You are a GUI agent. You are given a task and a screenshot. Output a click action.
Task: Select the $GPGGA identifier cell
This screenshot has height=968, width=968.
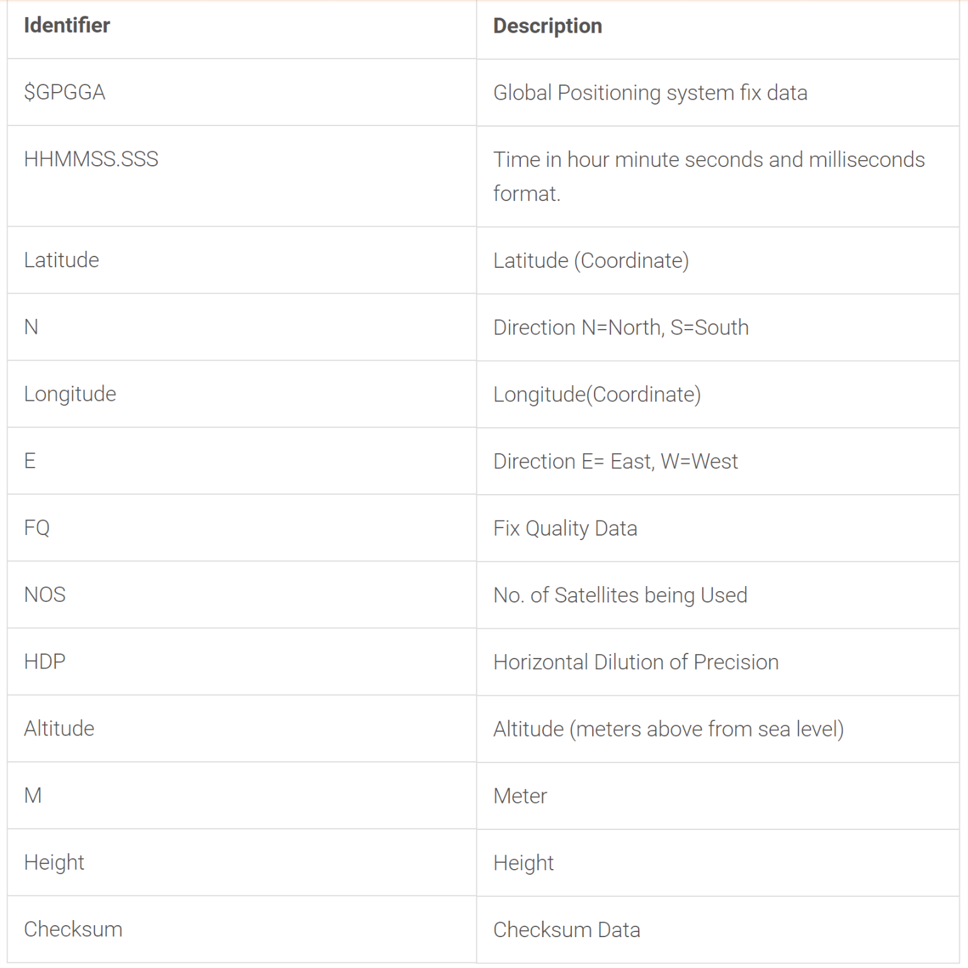(64, 93)
